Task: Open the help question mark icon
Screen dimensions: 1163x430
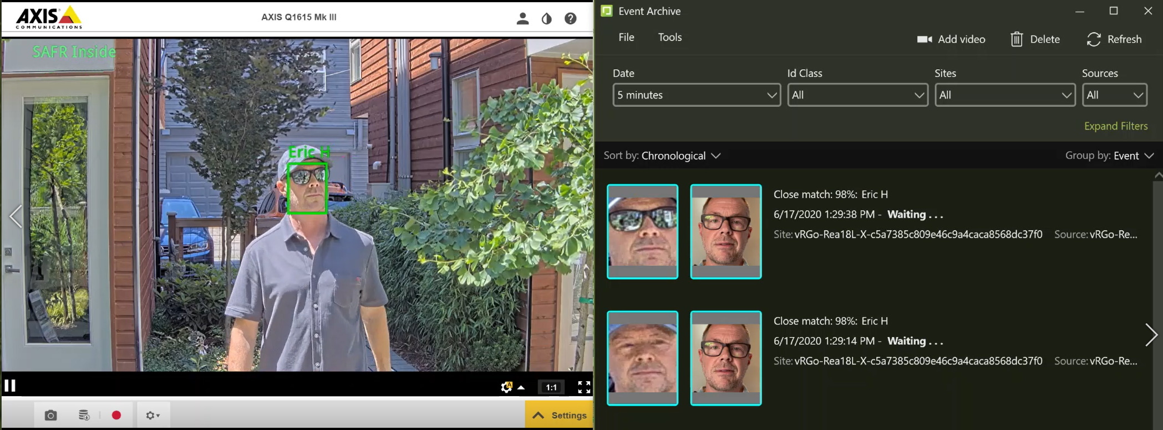Action: coord(570,19)
